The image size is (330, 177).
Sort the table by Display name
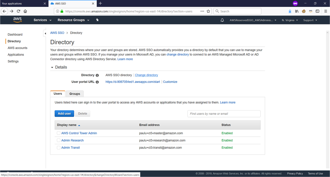pyautogui.click(x=68, y=125)
